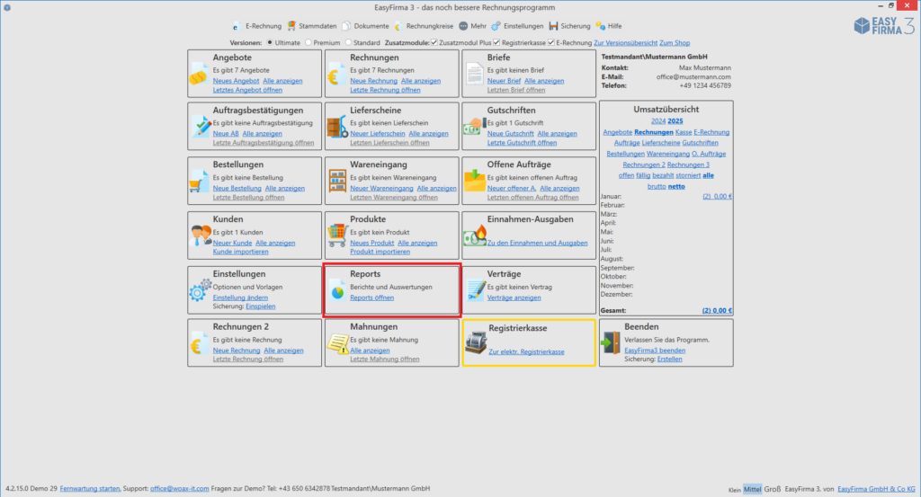Open the Einstellungen toolbar menu
The image size is (921, 497).
(x=517, y=26)
